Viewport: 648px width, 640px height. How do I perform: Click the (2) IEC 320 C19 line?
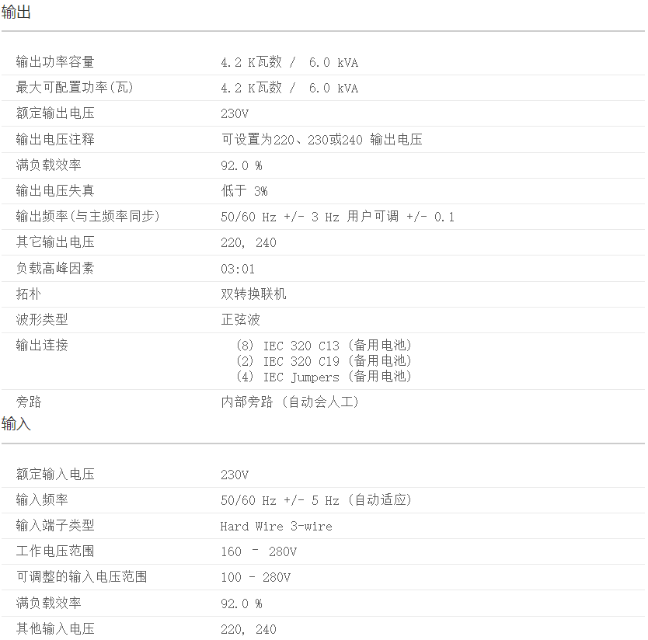point(323,361)
